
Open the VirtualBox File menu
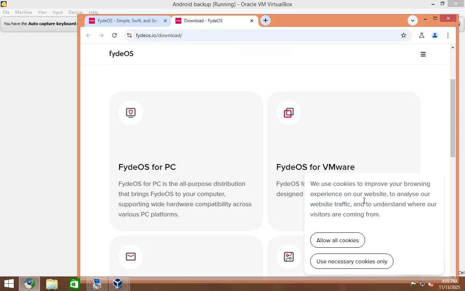6,12
